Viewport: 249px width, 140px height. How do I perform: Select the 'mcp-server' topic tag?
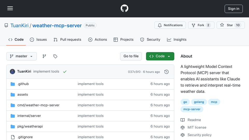[x=192, y=109]
